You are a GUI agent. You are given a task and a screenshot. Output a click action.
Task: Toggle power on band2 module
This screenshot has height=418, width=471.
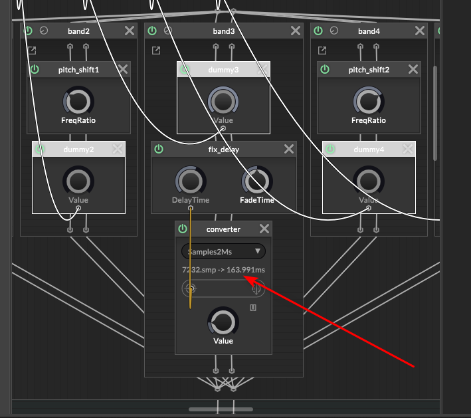29,31
